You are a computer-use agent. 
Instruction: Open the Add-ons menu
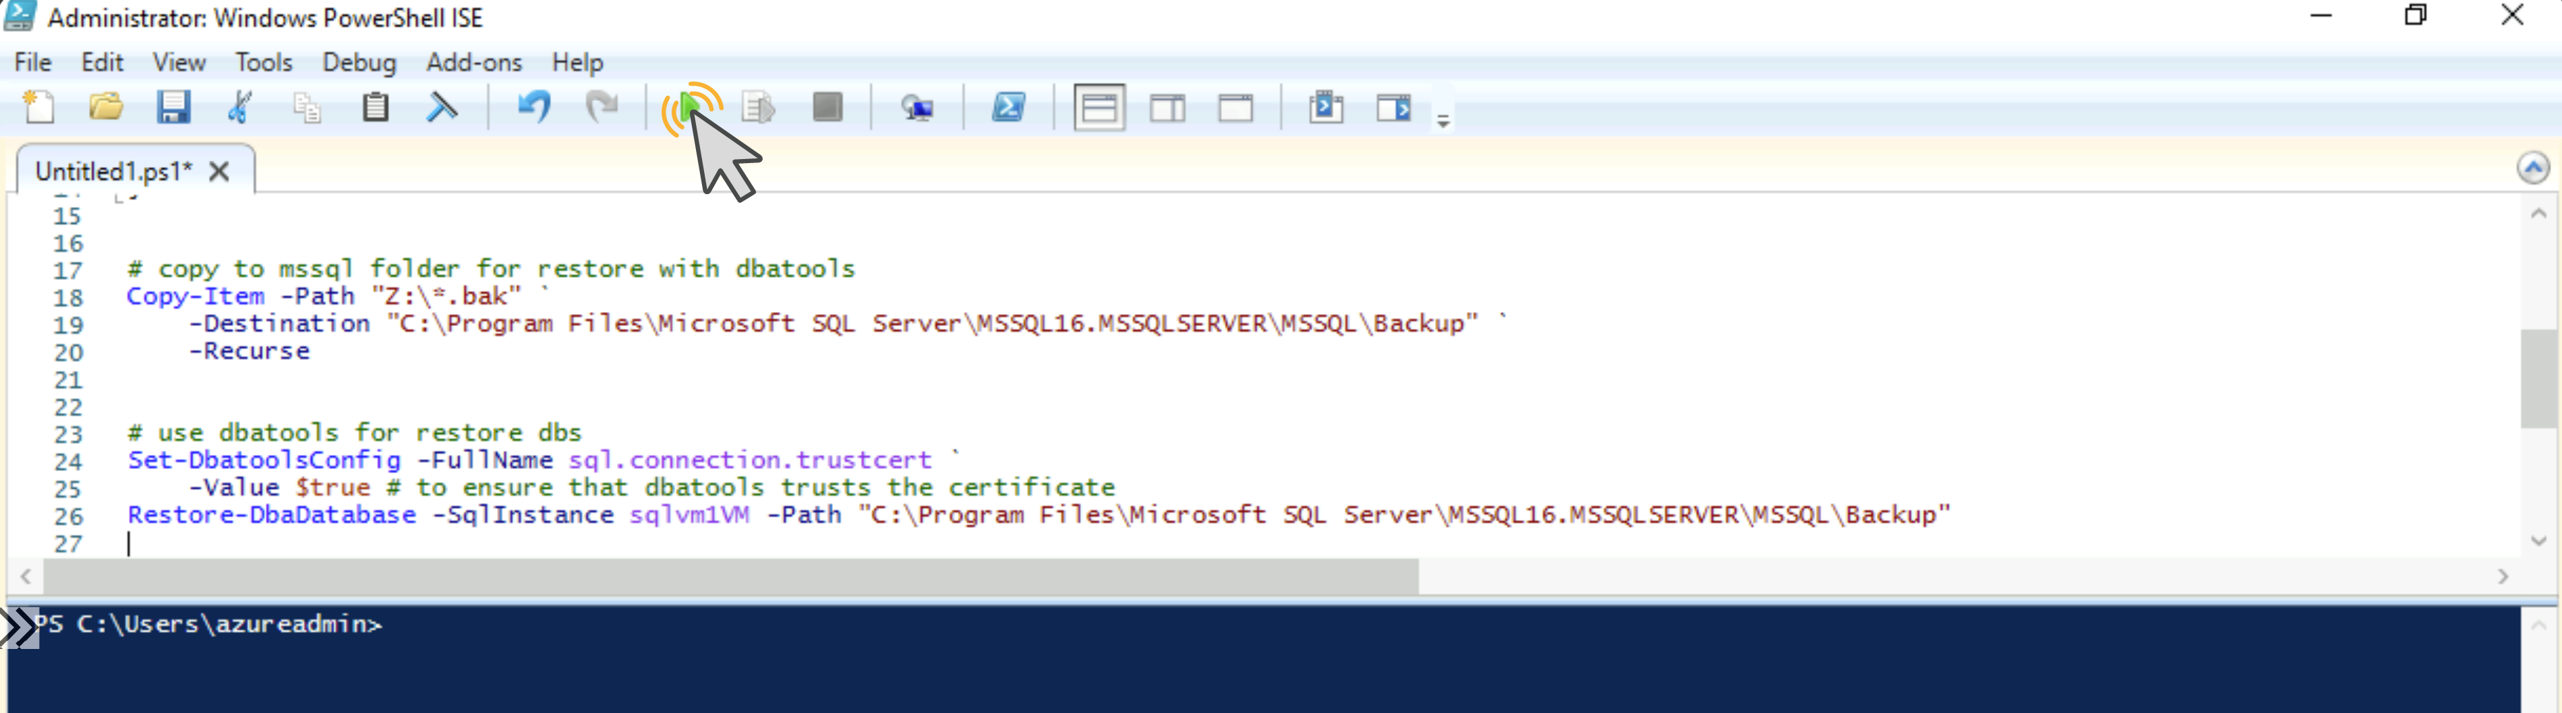pyautogui.click(x=473, y=63)
